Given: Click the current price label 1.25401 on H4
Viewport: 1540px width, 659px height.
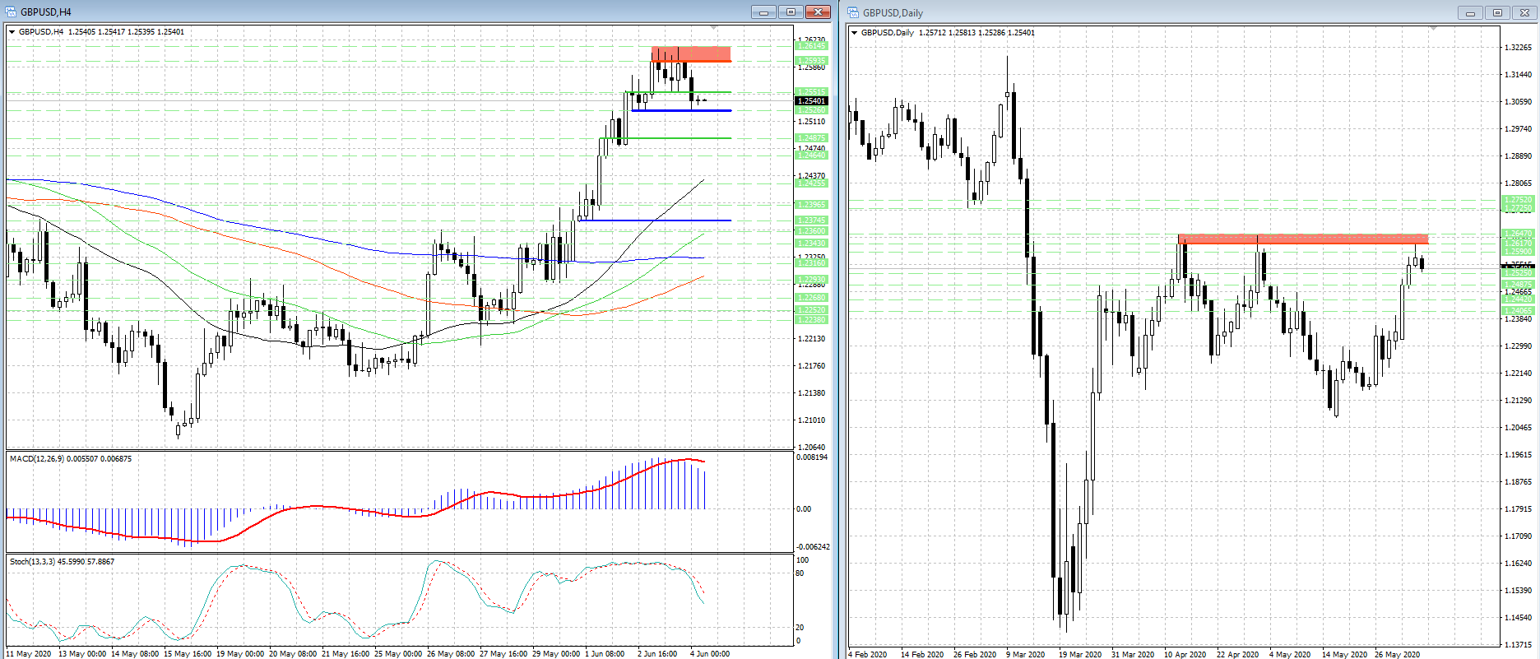Looking at the screenshot, I should point(811,101).
